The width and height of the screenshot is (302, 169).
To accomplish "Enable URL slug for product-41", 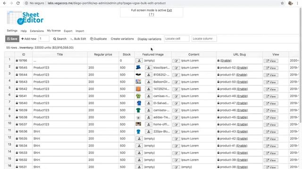I will point(242,146).
